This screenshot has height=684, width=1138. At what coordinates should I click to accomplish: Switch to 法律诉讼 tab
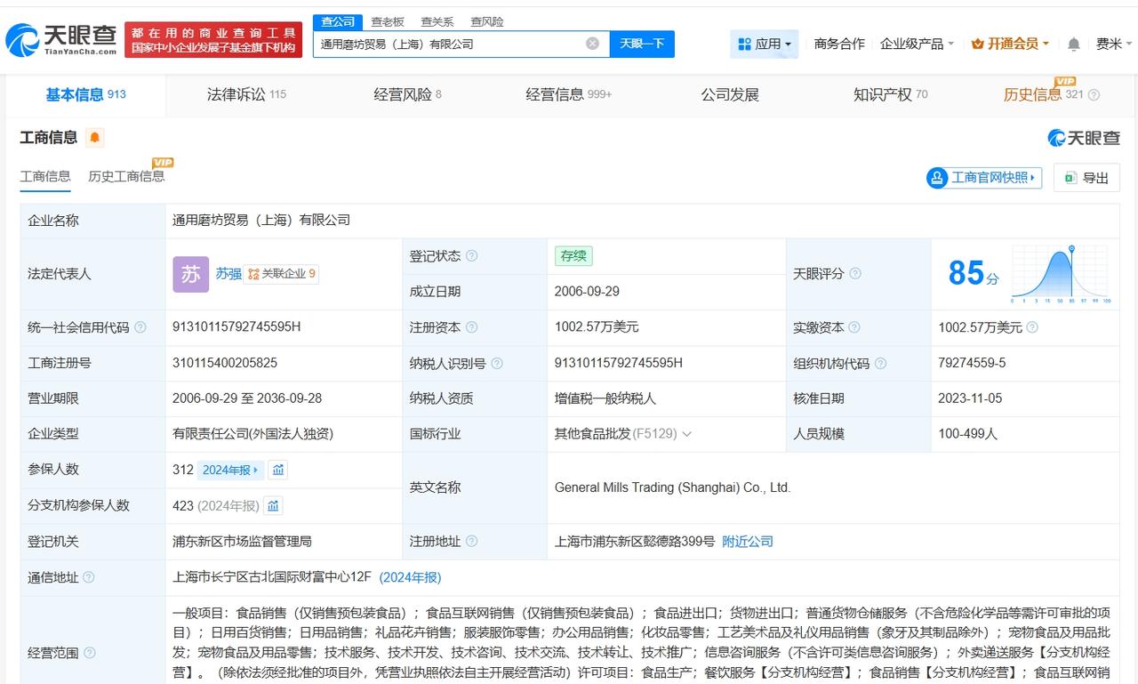click(246, 94)
